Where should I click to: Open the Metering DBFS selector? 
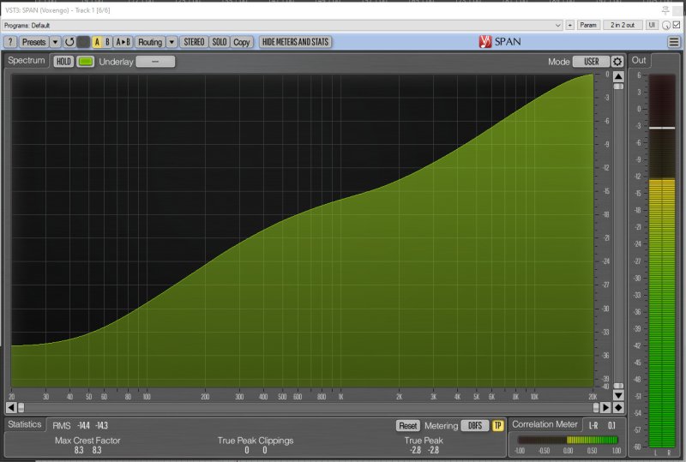pyautogui.click(x=475, y=426)
